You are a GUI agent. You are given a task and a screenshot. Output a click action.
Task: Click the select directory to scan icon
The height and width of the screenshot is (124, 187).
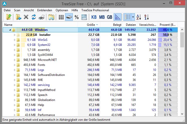9,17
